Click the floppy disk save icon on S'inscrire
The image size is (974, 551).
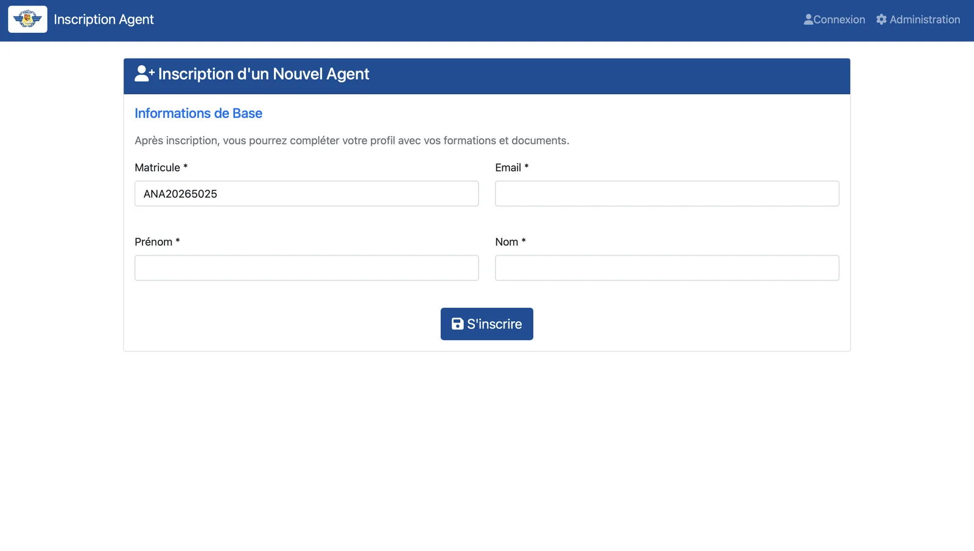pyautogui.click(x=457, y=324)
